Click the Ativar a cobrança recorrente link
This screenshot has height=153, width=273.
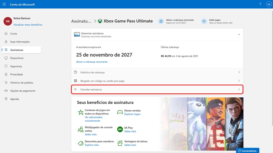[92, 62]
